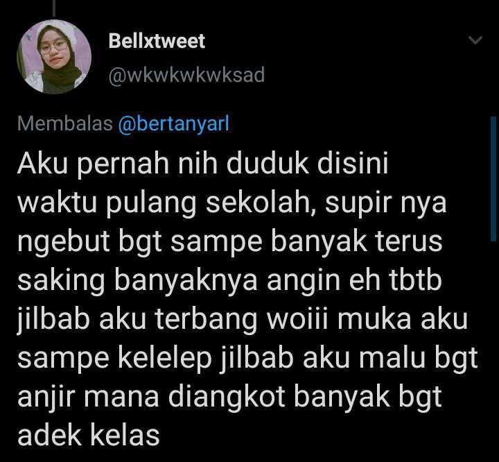Viewport: 499px width, 462px height.
Task: Select the tweet line 'anjir mana diangkot'
Action: (x=229, y=397)
